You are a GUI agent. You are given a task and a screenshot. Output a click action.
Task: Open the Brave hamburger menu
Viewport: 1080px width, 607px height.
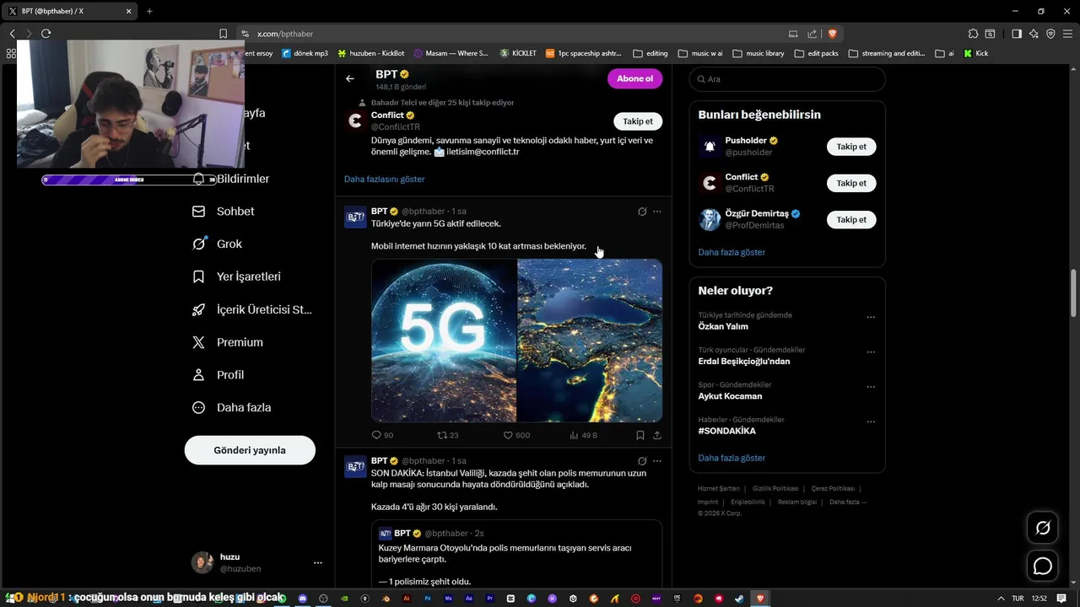[1067, 34]
